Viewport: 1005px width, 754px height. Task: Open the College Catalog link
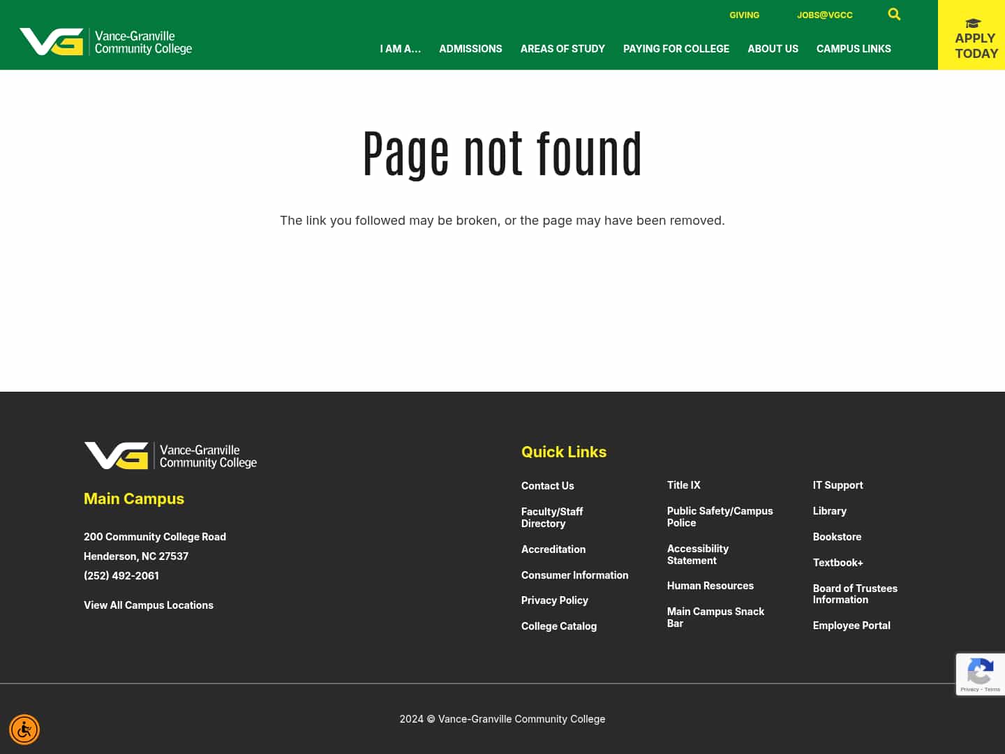[558, 626]
